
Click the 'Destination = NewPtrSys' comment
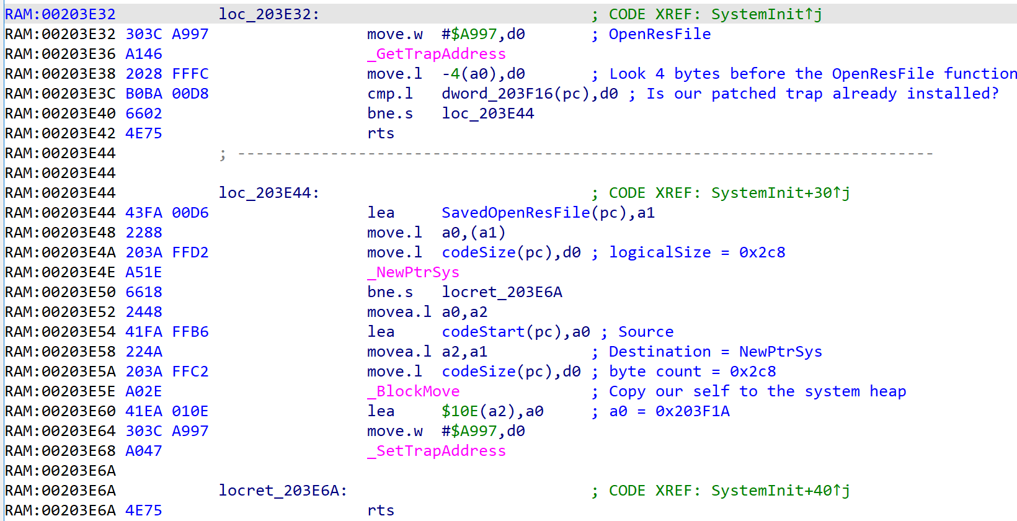pos(716,352)
